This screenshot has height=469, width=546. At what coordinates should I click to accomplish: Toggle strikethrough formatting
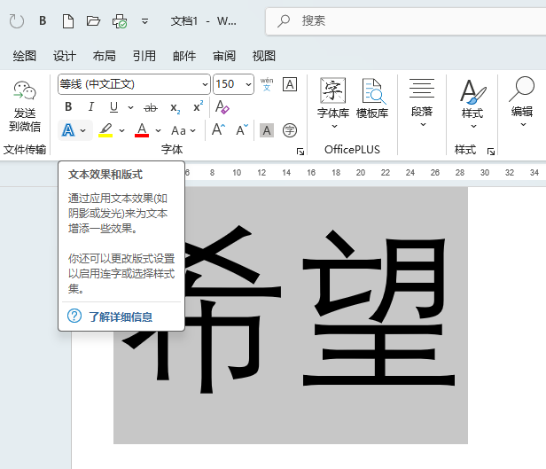(151, 107)
